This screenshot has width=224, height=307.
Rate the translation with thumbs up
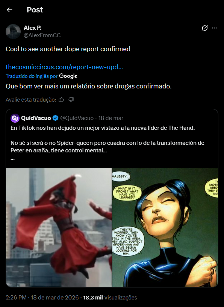61,100
